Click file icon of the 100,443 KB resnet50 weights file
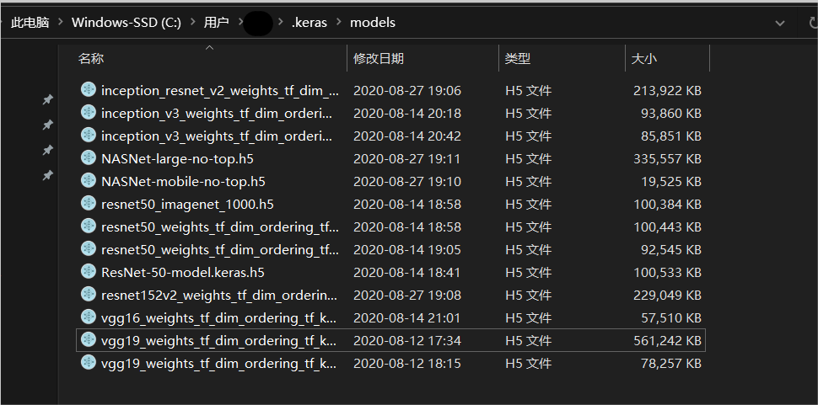Screen dimensions: 818x405 coord(89,226)
